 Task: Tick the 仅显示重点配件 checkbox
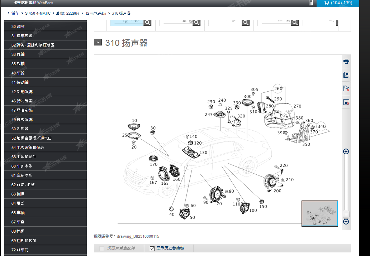pyautogui.click(x=102, y=248)
